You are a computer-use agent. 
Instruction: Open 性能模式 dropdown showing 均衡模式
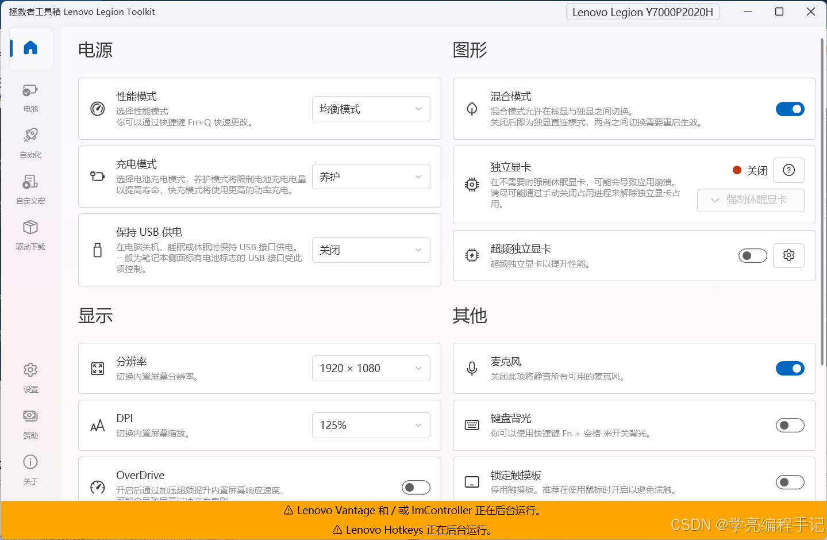pos(371,109)
